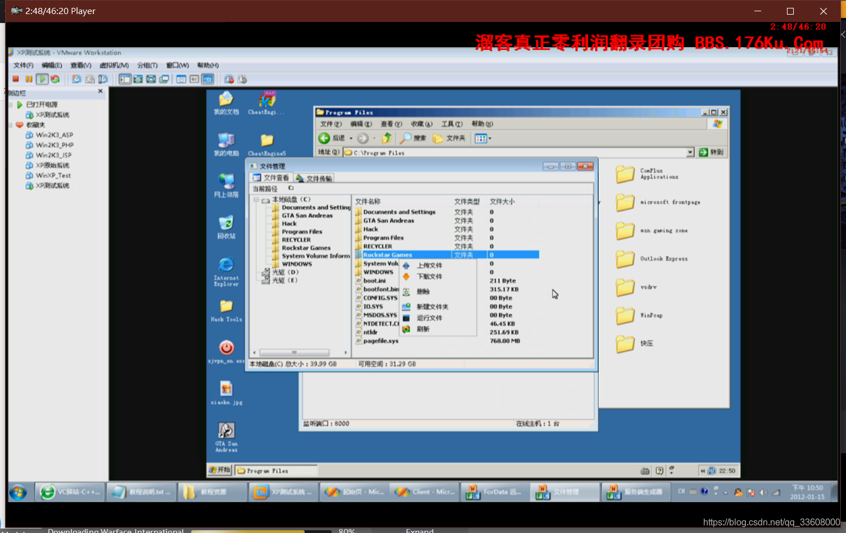Choose 刷新 from the context menu
Screen dimensions: 846x533
tap(423, 329)
